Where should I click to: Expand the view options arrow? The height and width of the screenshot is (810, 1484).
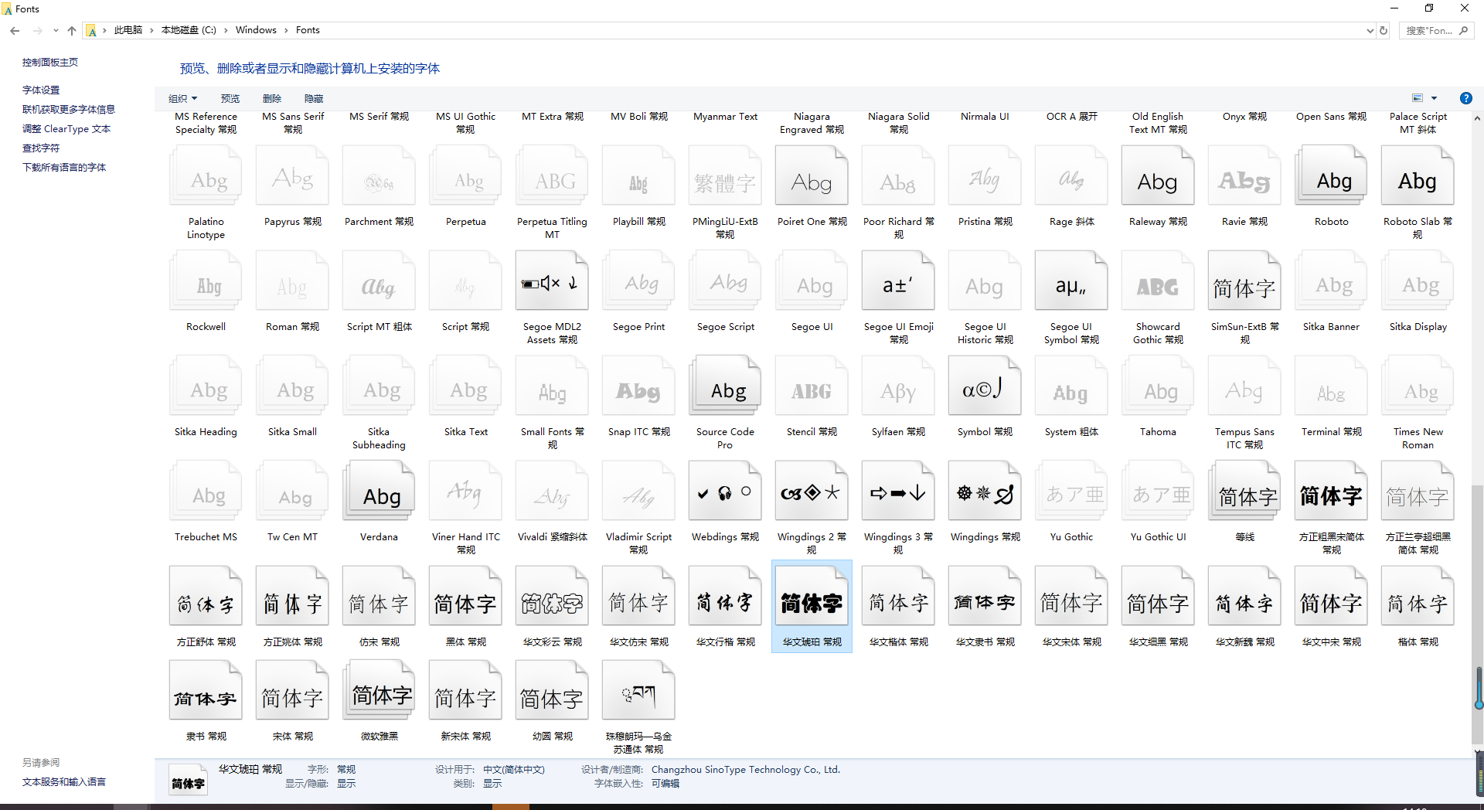pyautogui.click(x=1434, y=98)
